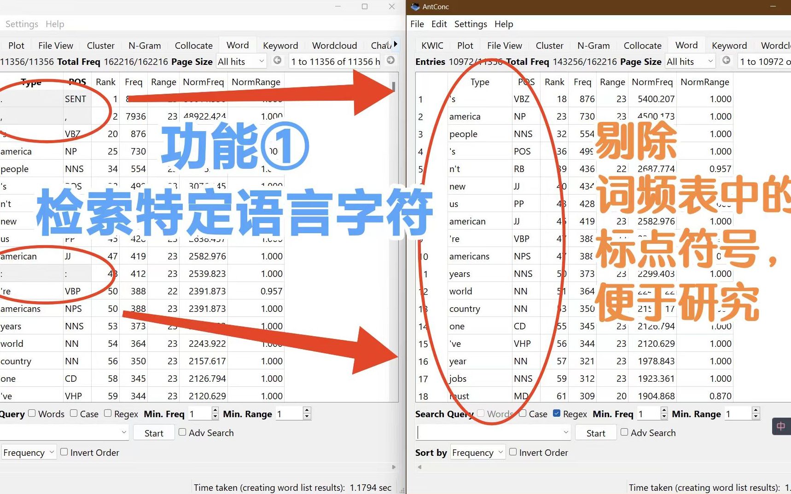Enable Adv Search in left window

182,432
